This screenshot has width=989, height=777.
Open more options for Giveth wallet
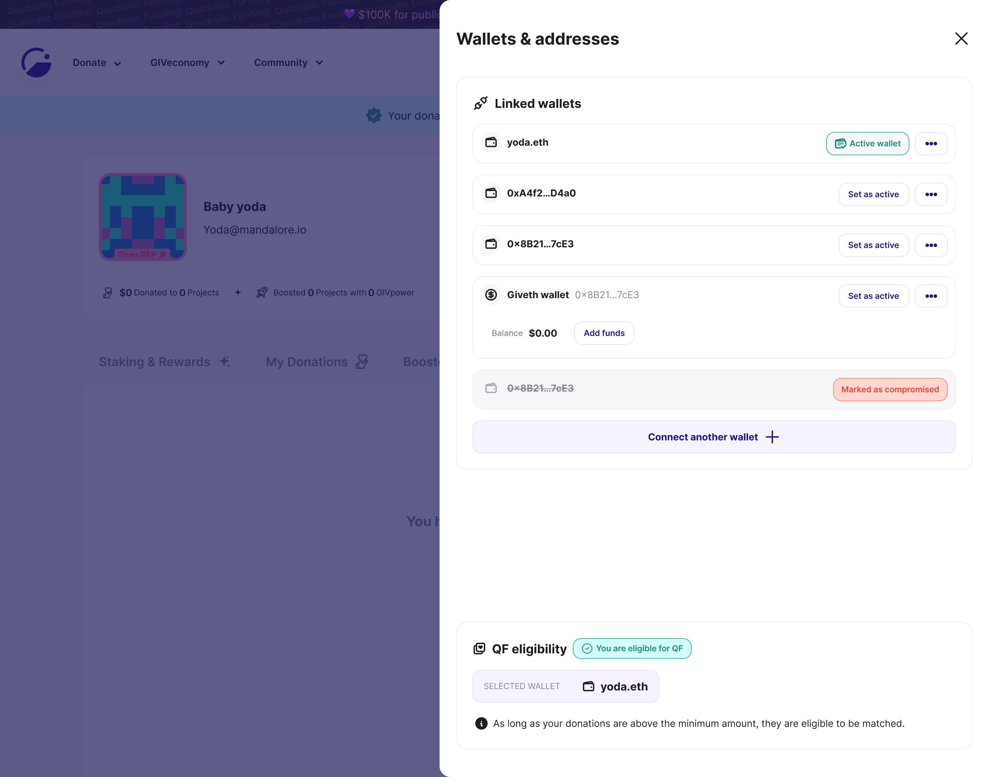(931, 296)
